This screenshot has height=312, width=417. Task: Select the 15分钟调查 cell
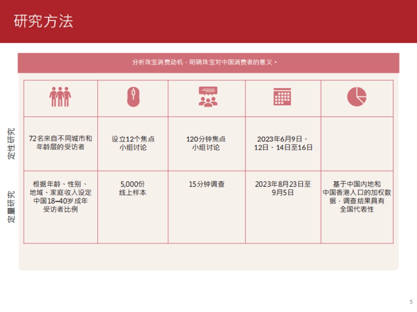[207, 184]
